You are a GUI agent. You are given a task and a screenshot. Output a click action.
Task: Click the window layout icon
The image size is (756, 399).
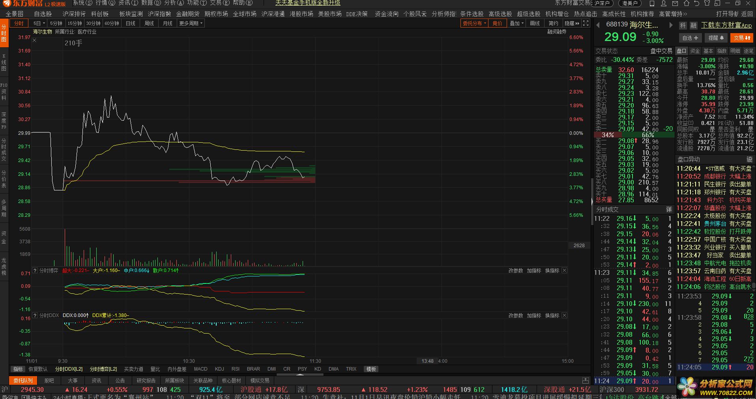point(717,3)
